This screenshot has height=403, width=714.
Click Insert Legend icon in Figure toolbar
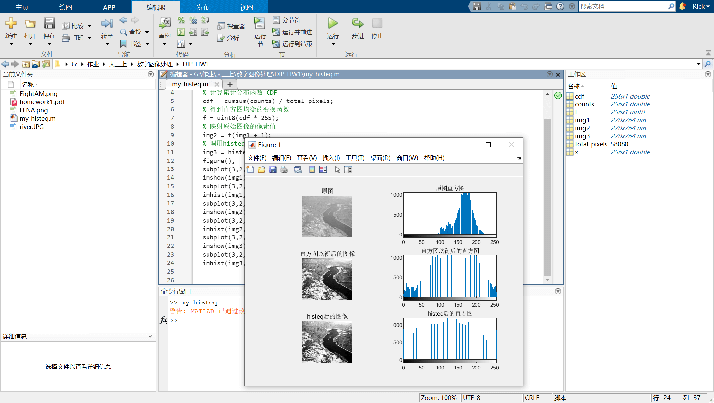323,170
